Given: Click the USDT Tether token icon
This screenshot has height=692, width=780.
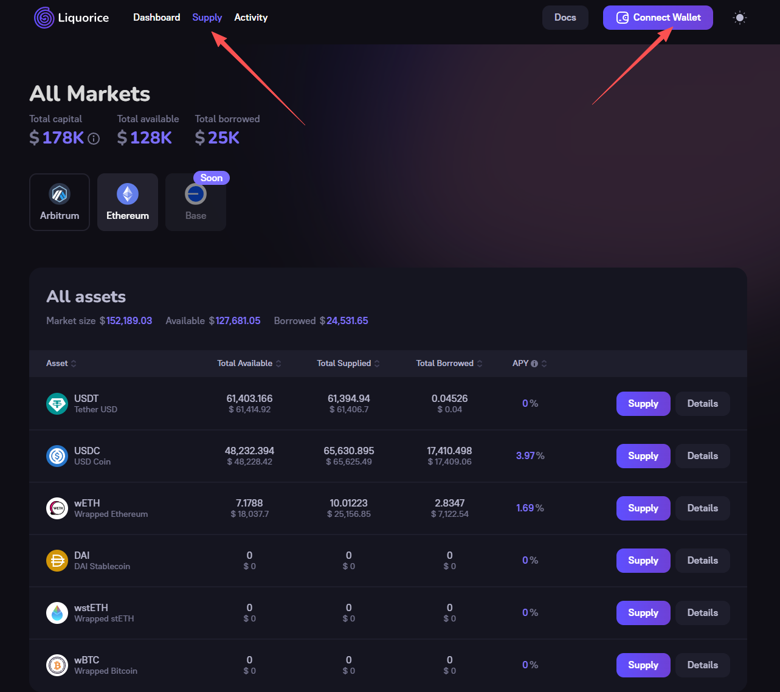Looking at the screenshot, I should tap(57, 404).
